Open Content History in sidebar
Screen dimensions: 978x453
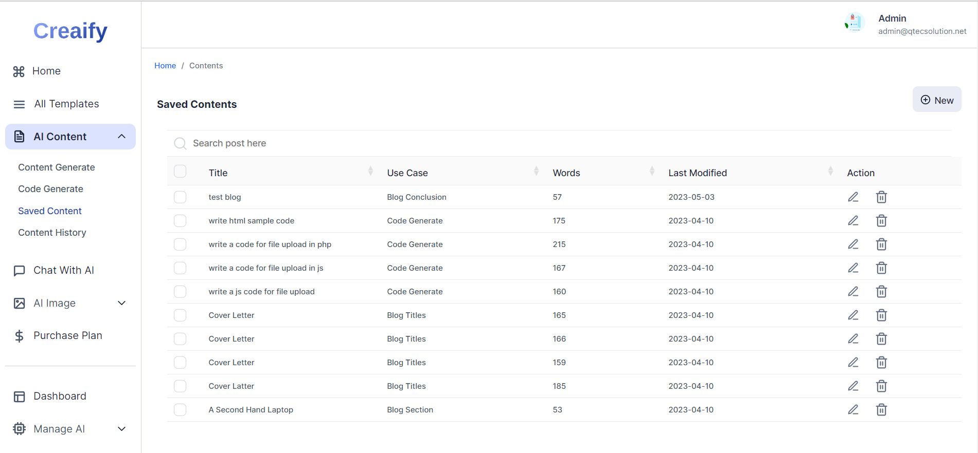click(52, 233)
